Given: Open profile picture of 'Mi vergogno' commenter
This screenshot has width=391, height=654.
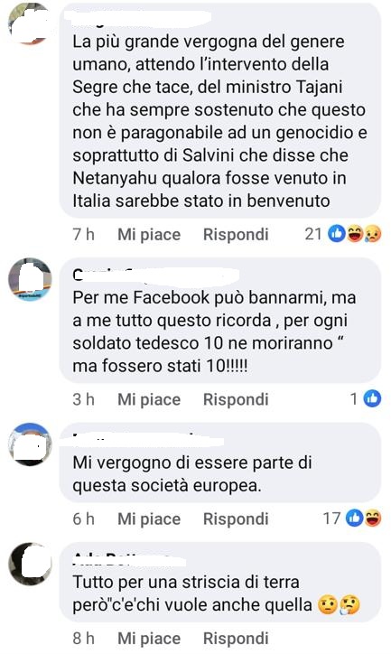Looking at the screenshot, I should click(x=30, y=444).
